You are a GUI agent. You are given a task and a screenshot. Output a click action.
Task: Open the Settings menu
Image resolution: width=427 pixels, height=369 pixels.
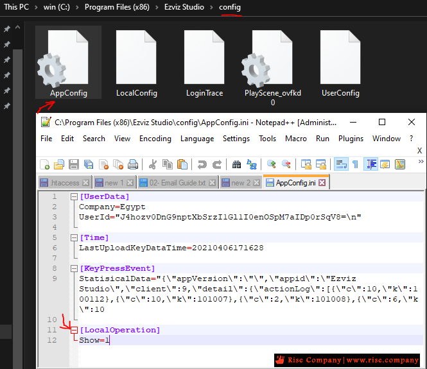pyautogui.click(x=236, y=139)
